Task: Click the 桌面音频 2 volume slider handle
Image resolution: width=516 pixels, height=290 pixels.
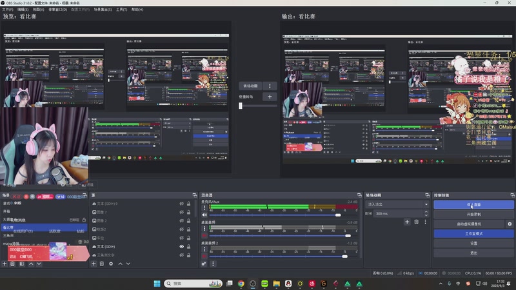Action: (344, 256)
